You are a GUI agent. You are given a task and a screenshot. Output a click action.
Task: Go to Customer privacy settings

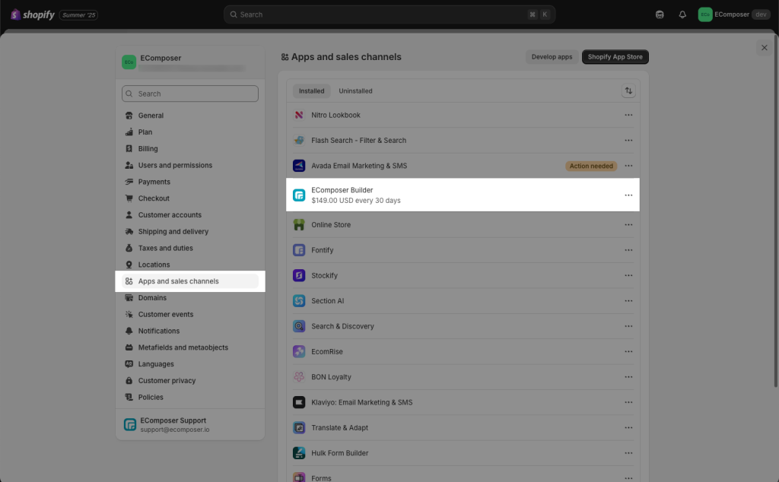pos(189,381)
